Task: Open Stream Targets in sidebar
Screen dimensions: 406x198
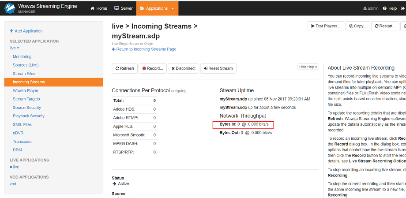Action: pyautogui.click(x=26, y=99)
